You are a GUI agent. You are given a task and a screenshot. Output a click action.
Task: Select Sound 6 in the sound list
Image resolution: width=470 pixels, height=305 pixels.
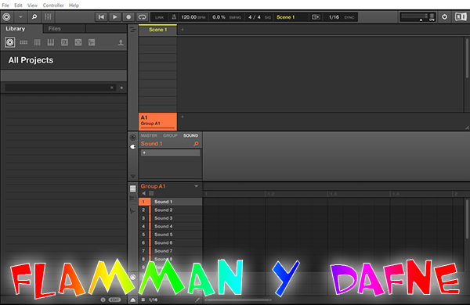(170, 242)
